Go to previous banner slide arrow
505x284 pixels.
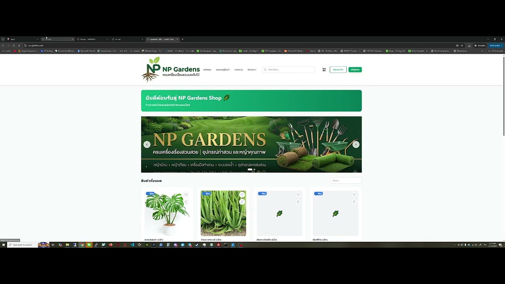pos(147,144)
